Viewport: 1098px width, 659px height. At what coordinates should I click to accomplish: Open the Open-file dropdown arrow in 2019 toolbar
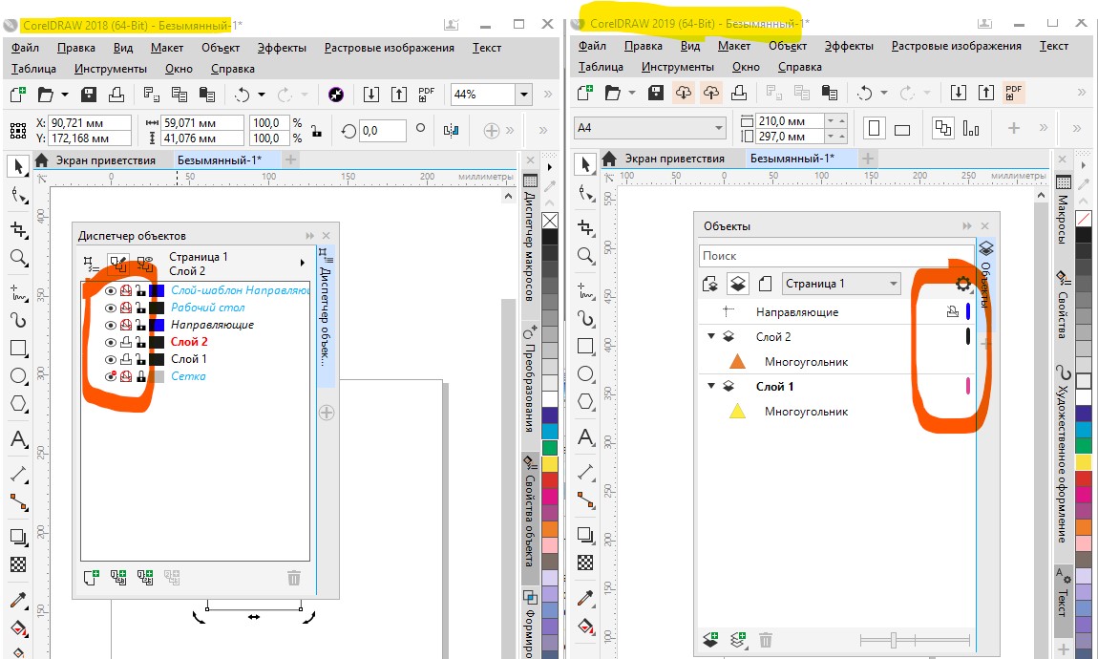point(632,93)
